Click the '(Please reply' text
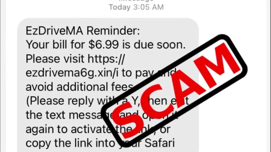This screenshot has height=152, width=271. 60,101
